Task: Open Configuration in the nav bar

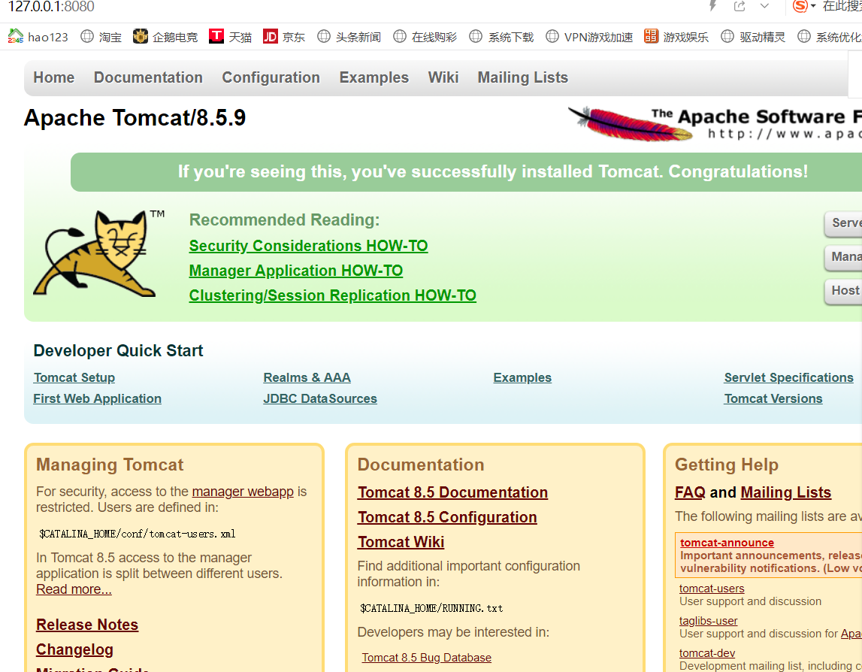Action: tap(271, 77)
